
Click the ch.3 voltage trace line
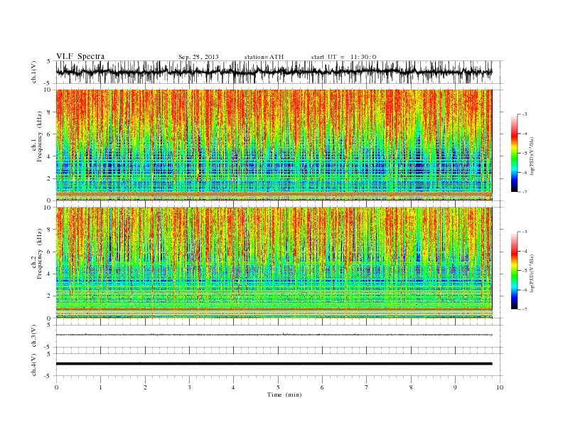tap(274, 335)
